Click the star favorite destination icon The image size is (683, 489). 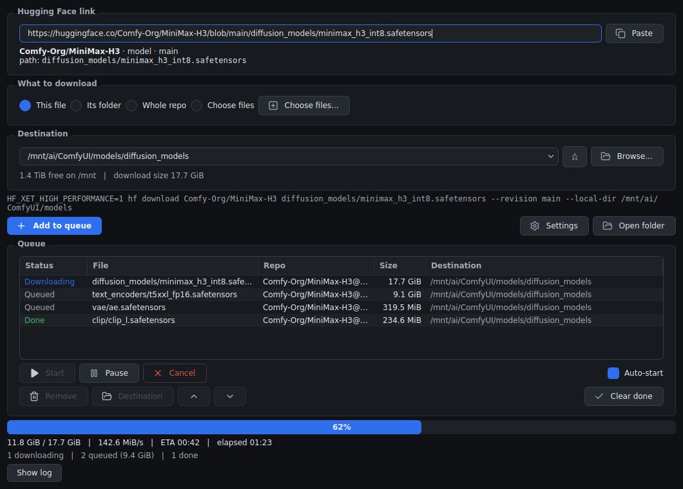pyautogui.click(x=575, y=156)
